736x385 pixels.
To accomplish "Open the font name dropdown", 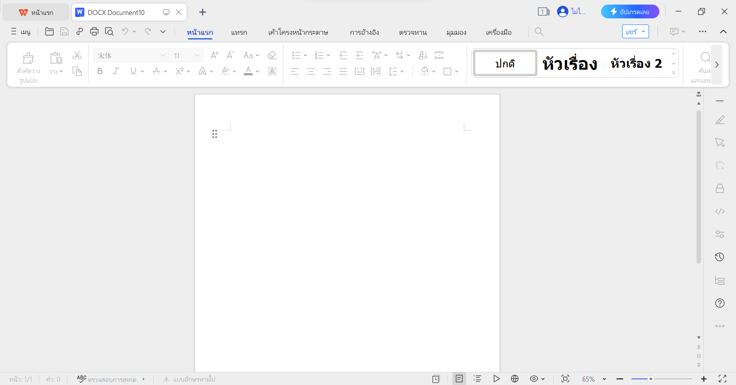I will pos(163,55).
